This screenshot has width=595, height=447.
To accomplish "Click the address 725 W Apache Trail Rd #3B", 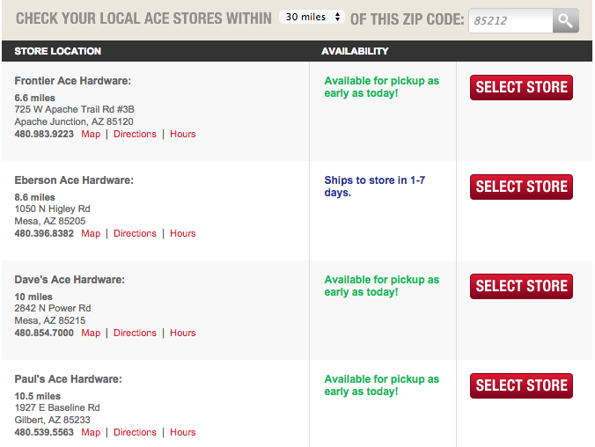I will click(74, 109).
